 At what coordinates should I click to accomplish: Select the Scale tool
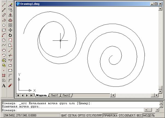pyautogui.click(x=10, y=40)
